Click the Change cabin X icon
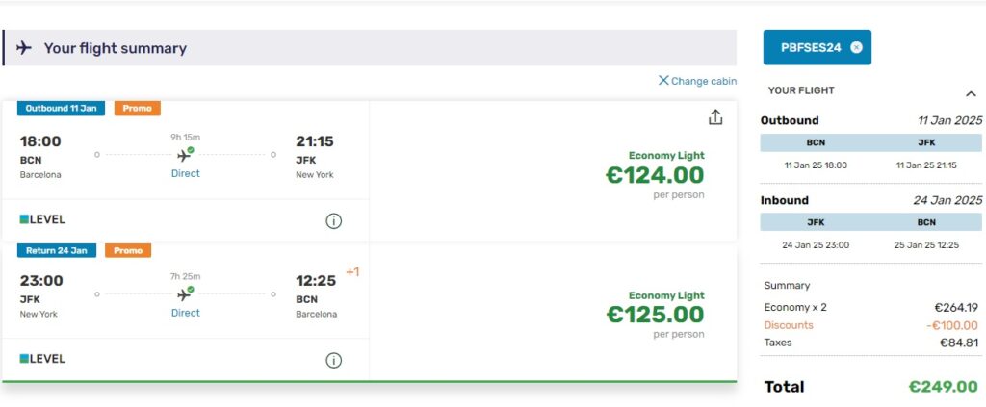This screenshot has width=986, height=407. point(663,81)
